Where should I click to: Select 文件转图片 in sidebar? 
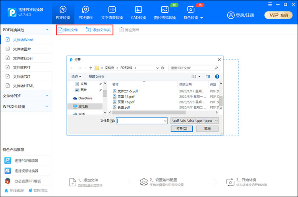[26, 49]
